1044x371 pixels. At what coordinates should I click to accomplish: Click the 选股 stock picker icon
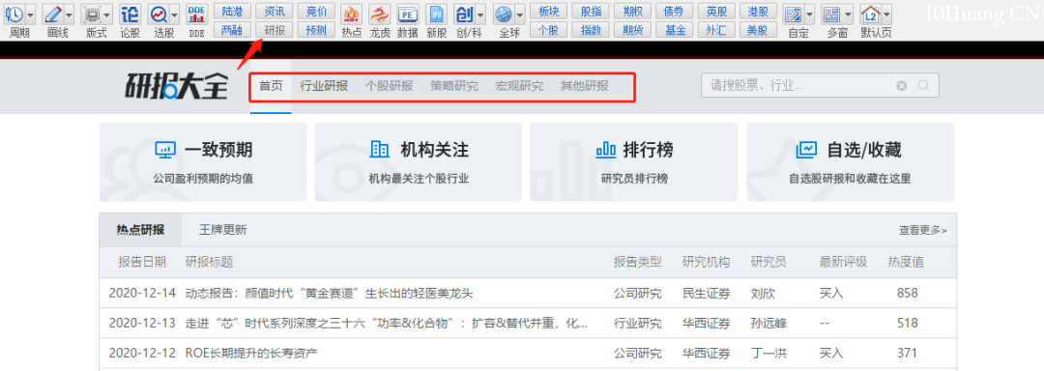tap(159, 14)
